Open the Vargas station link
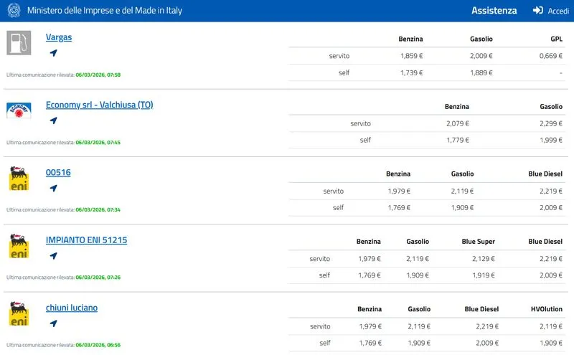Screen dimensions: 574x355 59,37
